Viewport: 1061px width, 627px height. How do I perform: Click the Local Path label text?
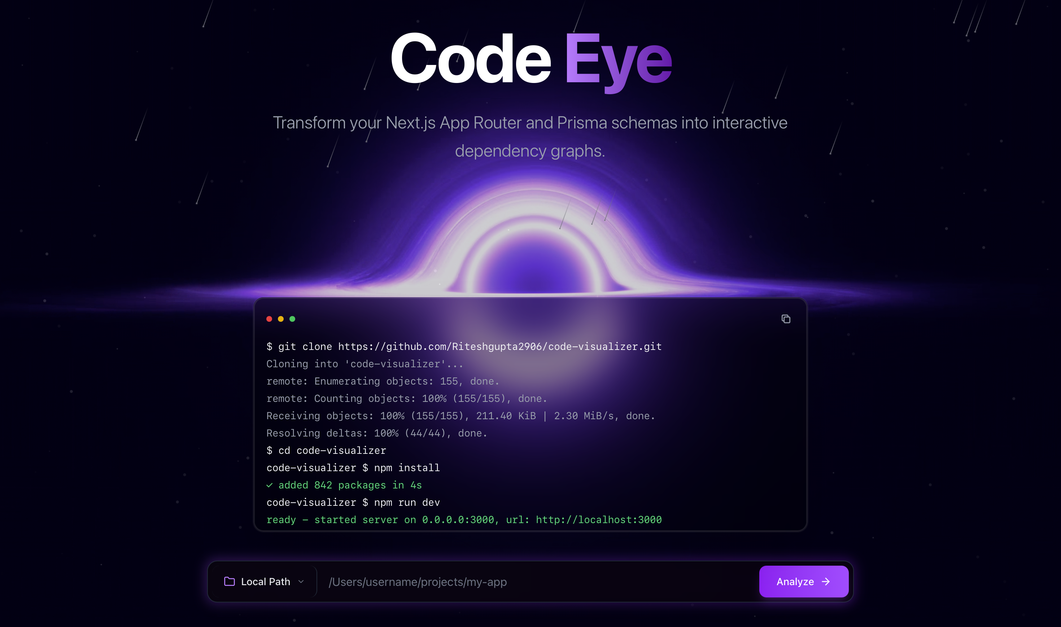click(265, 582)
